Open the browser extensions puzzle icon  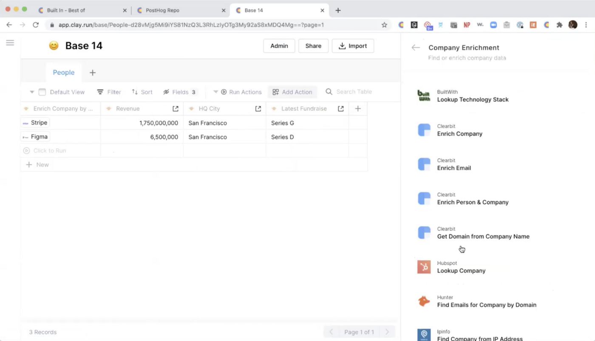click(x=560, y=25)
